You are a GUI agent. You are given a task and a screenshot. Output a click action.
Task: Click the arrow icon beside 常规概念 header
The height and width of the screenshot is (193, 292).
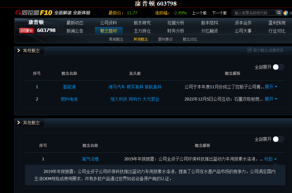coord(18,51)
